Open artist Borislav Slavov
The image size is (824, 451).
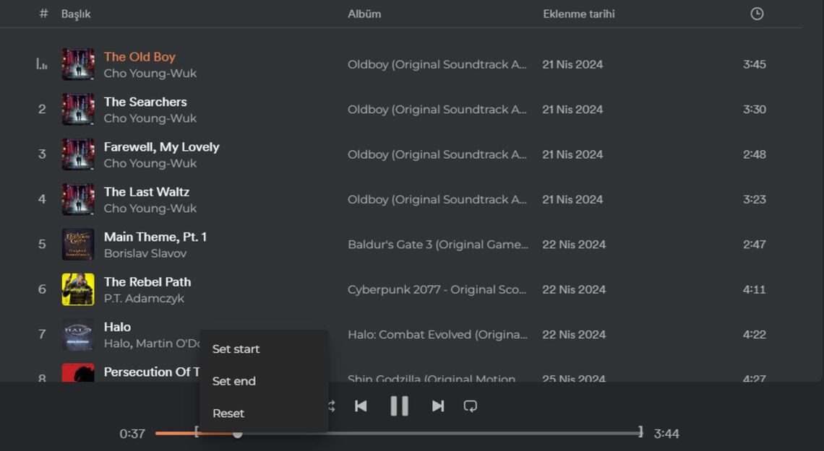(x=145, y=253)
